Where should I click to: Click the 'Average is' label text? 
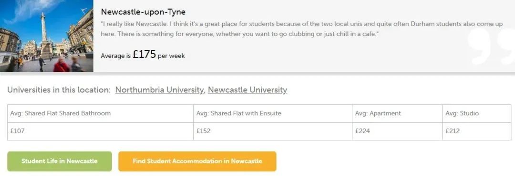(x=115, y=56)
